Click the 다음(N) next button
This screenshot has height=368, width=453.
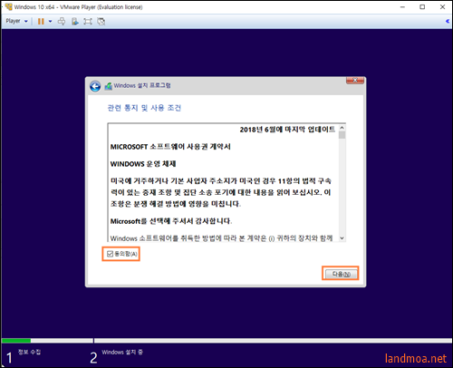(x=341, y=274)
